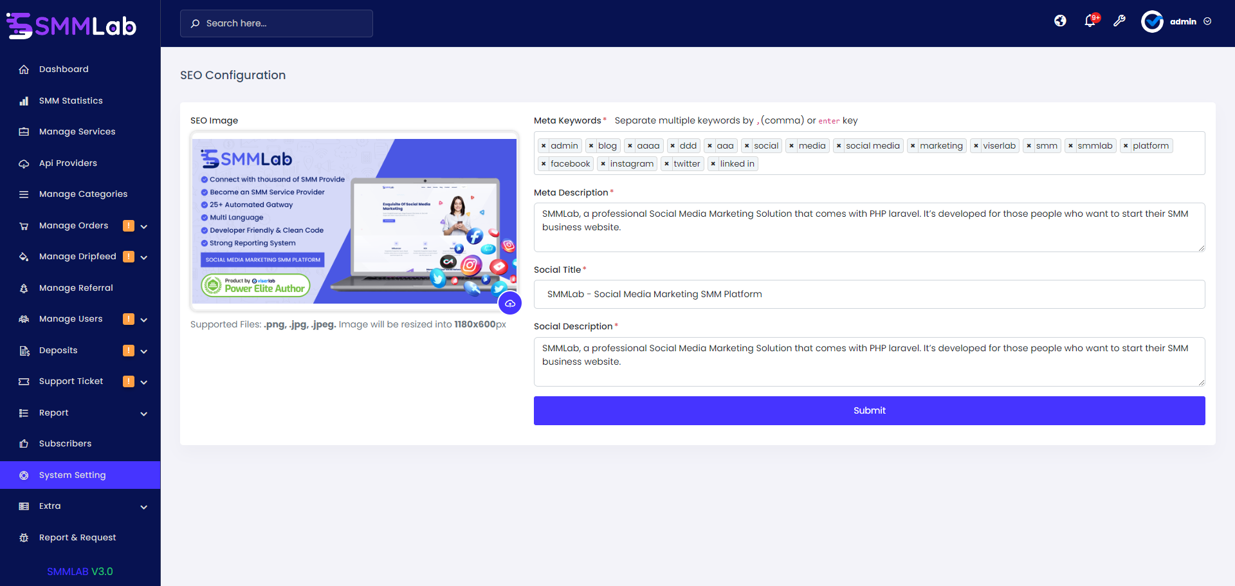Open the admin account dropdown arrow
The image size is (1235, 586).
click(x=1207, y=21)
